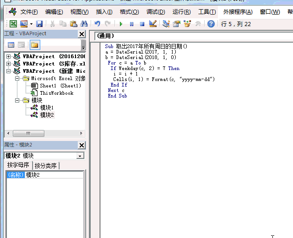The width and height of the screenshot is (293, 238).
Task: Open the (通用) object dropdown
Action: (194, 36)
